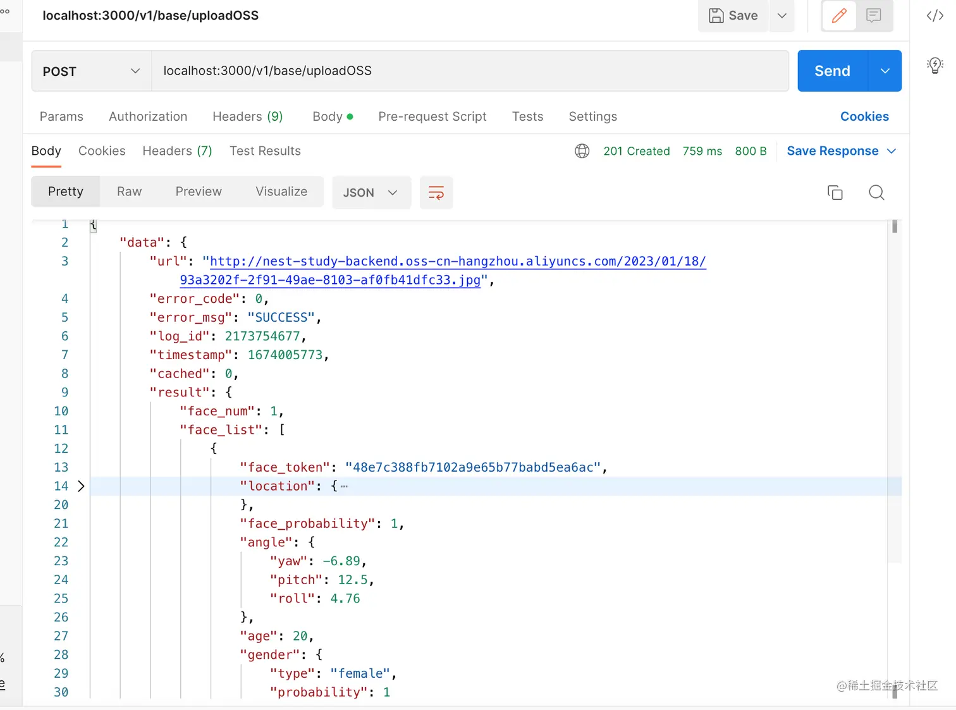
Task: Open the Save Response dropdown
Action: pyautogui.click(x=842, y=151)
